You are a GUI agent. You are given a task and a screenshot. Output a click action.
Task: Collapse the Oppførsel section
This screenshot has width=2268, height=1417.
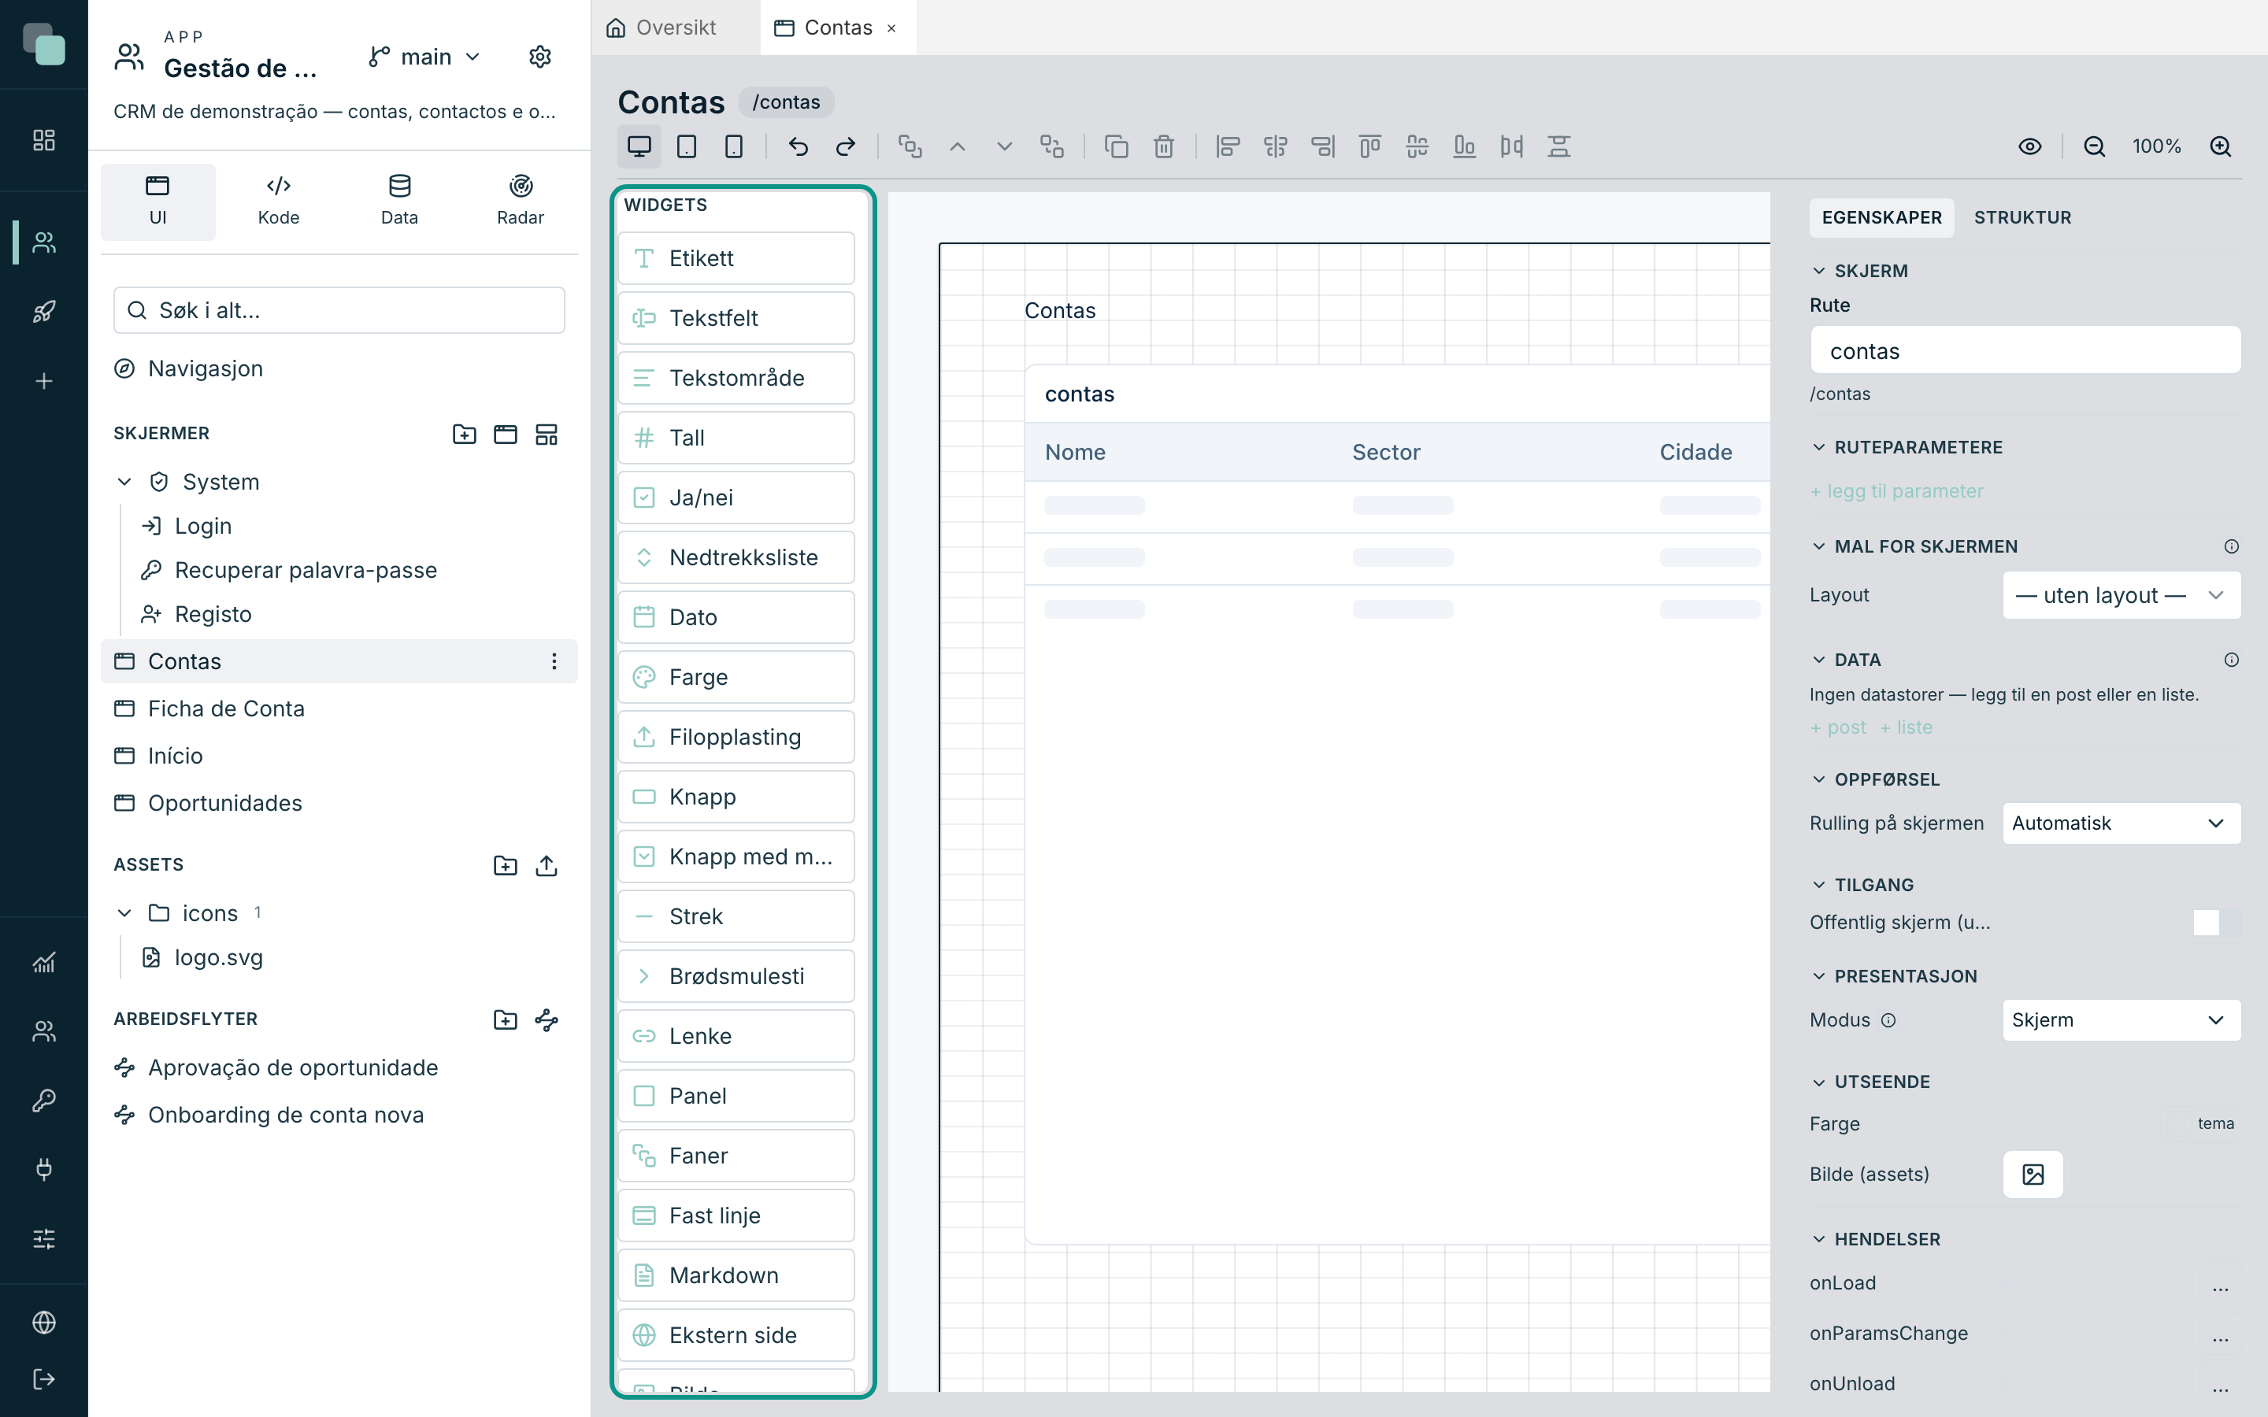pyautogui.click(x=1819, y=779)
